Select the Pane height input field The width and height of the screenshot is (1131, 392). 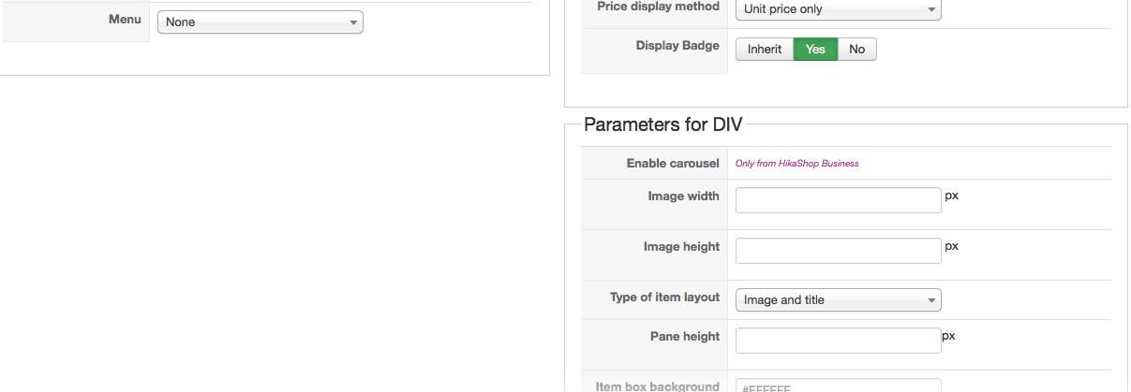(x=838, y=341)
